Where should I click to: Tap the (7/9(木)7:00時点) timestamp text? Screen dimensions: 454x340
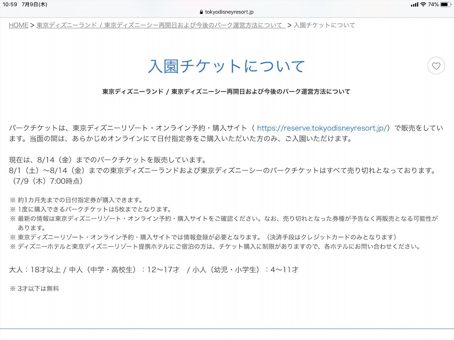pos(47,181)
